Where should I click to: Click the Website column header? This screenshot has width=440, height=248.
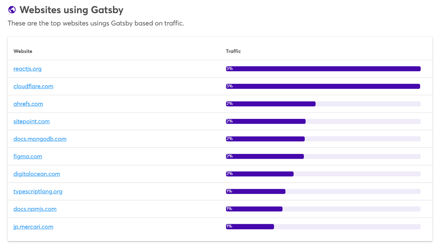tap(23, 51)
